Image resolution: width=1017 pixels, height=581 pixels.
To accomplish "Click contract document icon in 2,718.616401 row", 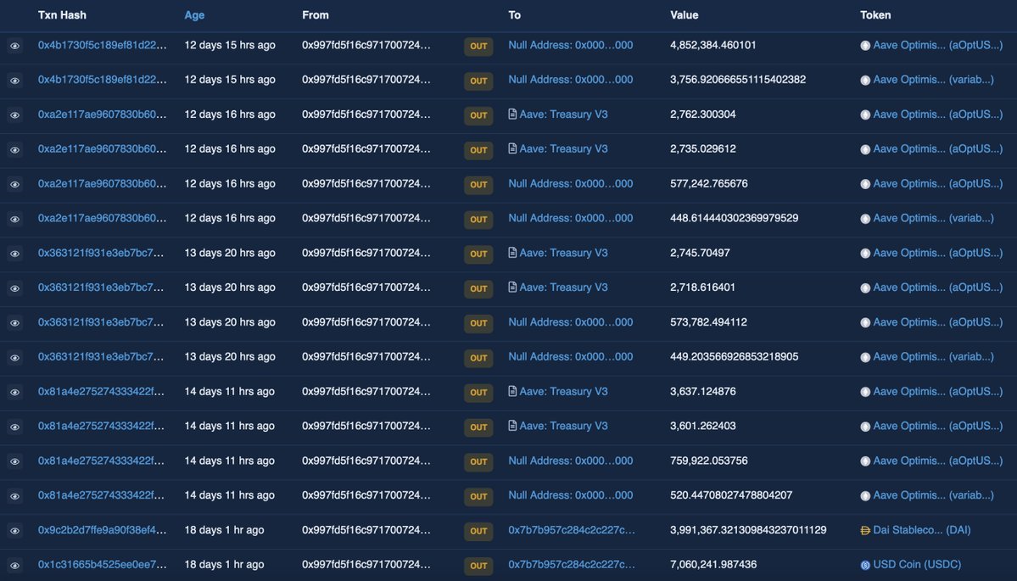I will click(512, 288).
